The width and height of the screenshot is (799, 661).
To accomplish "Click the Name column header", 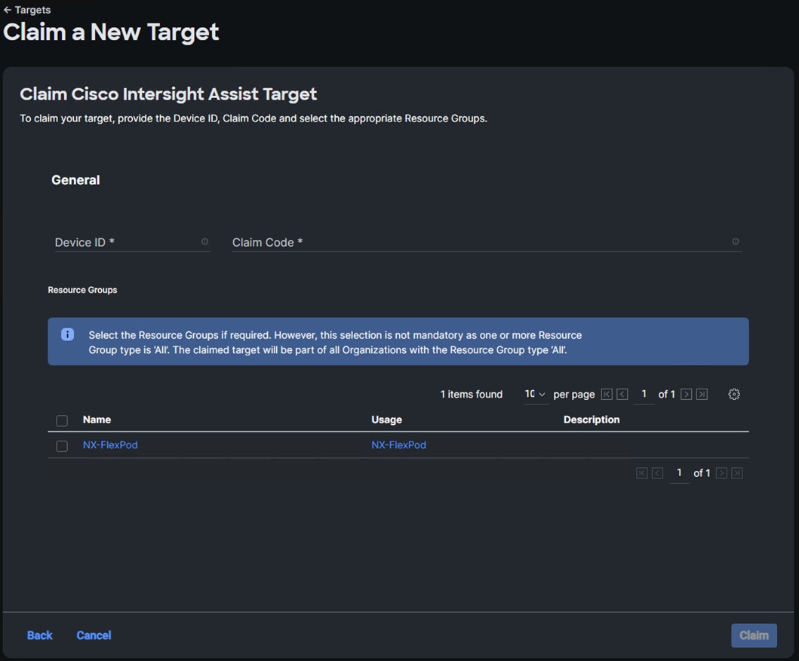I will (x=97, y=420).
